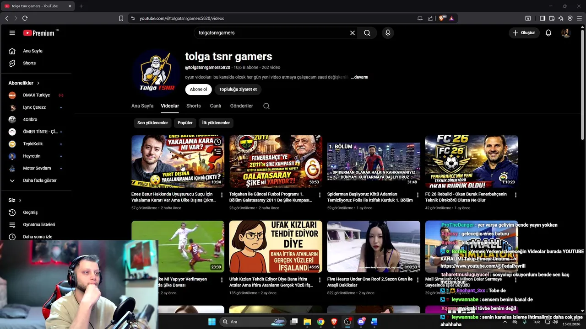This screenshot has width=586, height=329.
Task: Open the FC 26 Okan Buruk thumbnail
Action: (472, 161)
